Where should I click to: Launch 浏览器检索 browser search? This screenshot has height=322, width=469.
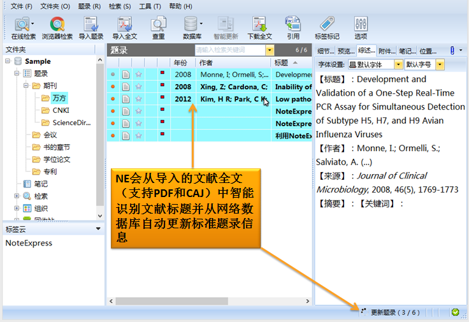(x=57, y=28)
